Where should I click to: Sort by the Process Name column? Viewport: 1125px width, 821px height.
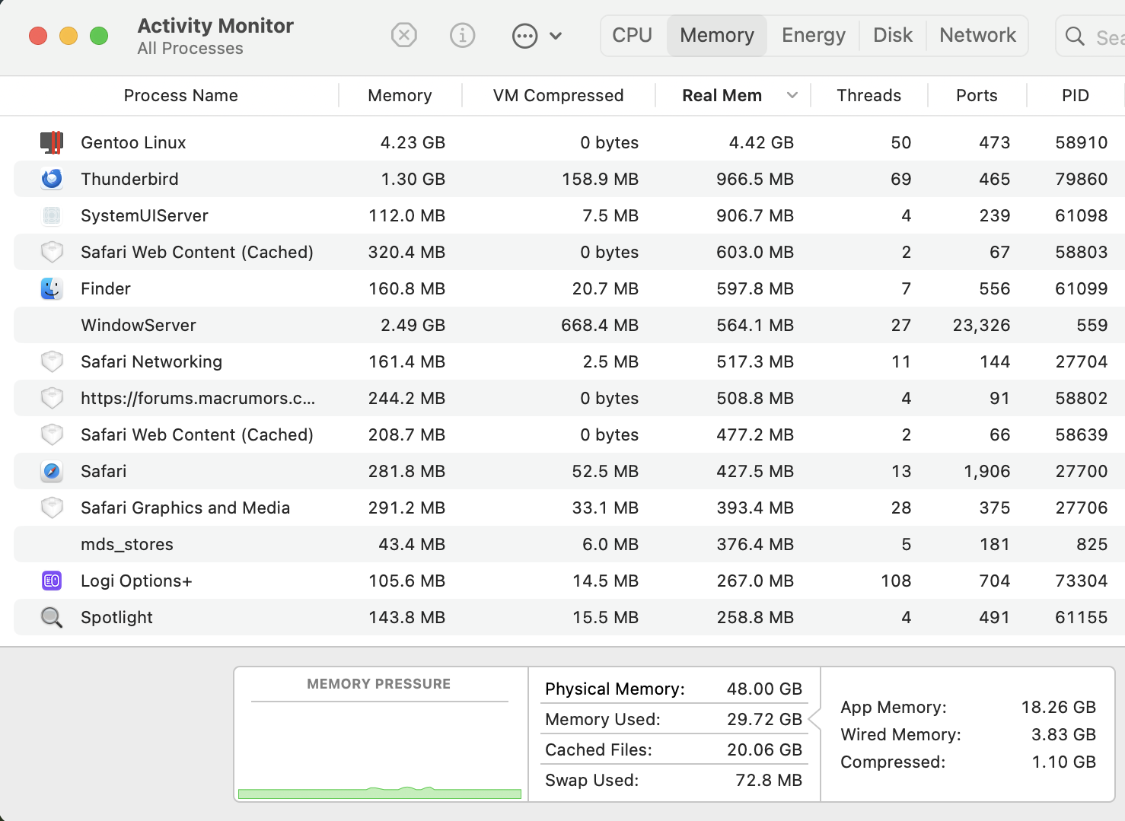pyautogui.click(x=180, y=95)
